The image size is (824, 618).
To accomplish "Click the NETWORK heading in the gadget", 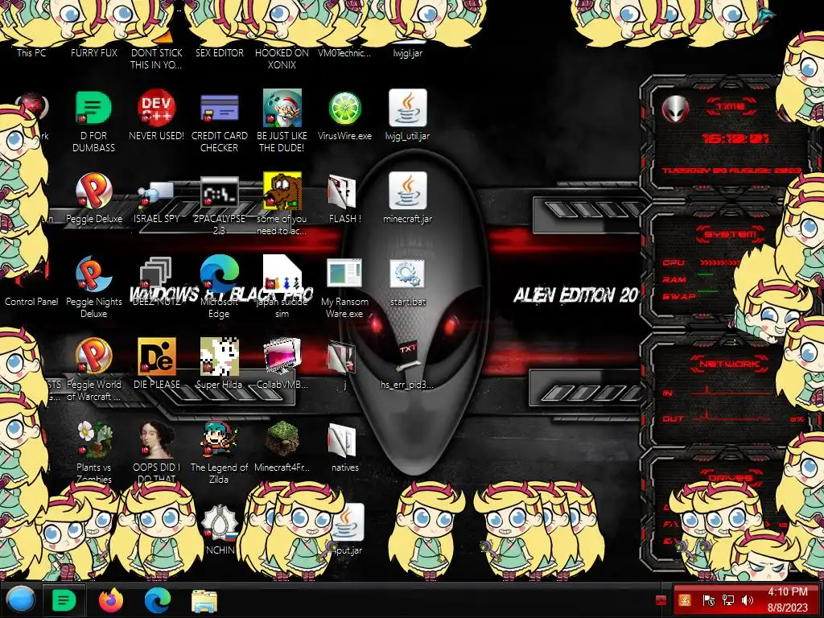I will coord(729,364).
